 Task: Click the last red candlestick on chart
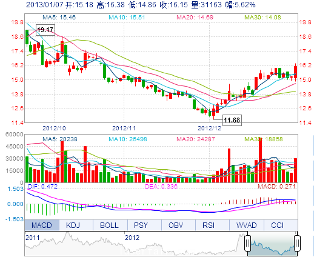[x=296, y=72]
